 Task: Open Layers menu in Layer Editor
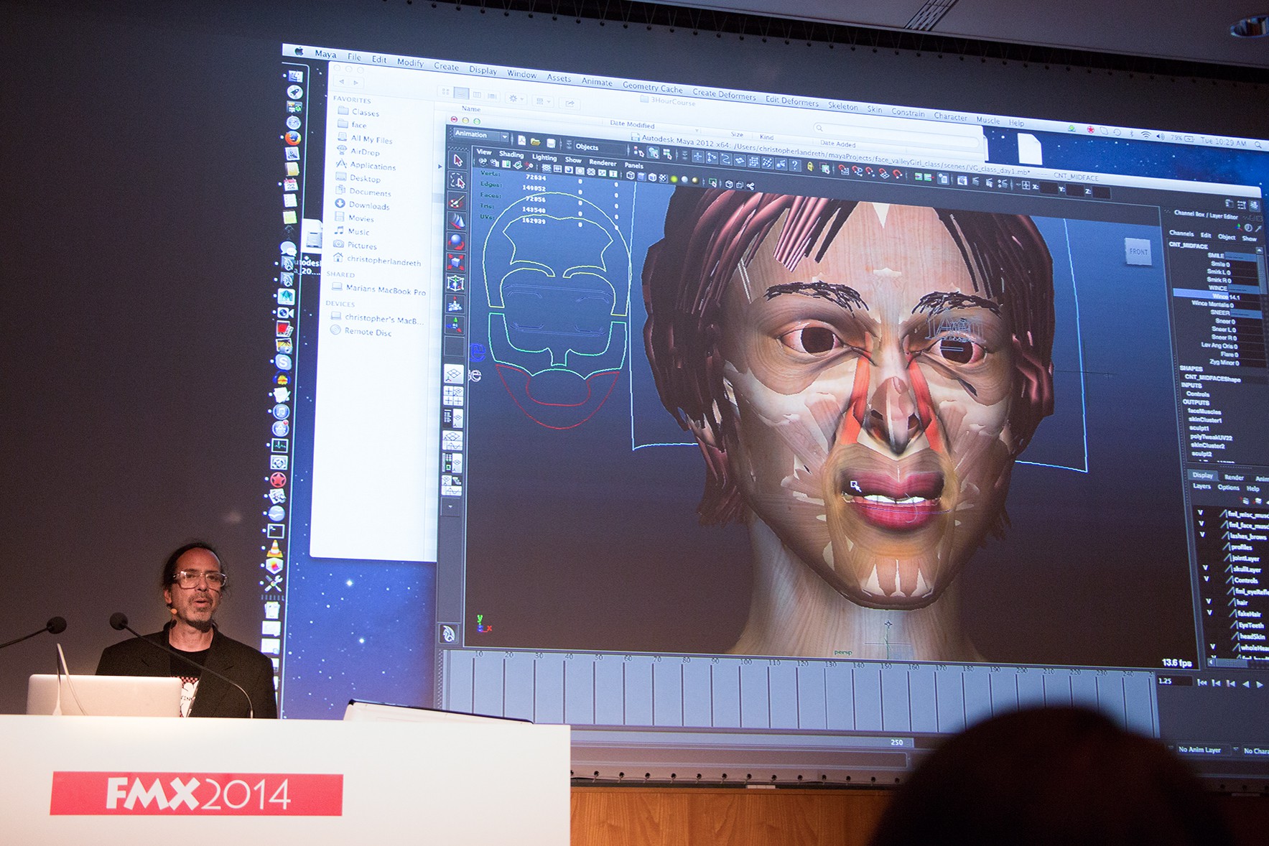tap(1201, 486)
